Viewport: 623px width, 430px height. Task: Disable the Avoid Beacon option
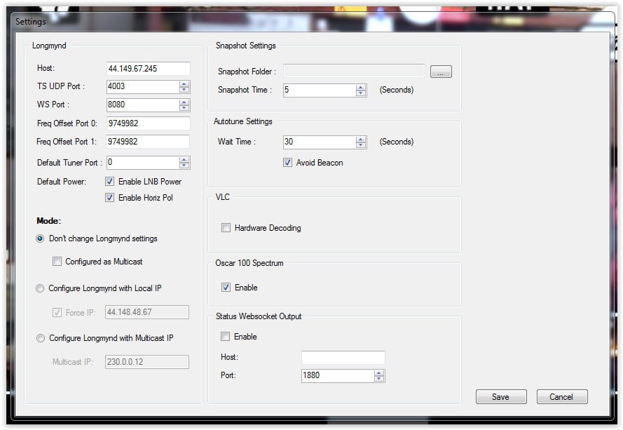pyautogui.click(x=287, y=163)
